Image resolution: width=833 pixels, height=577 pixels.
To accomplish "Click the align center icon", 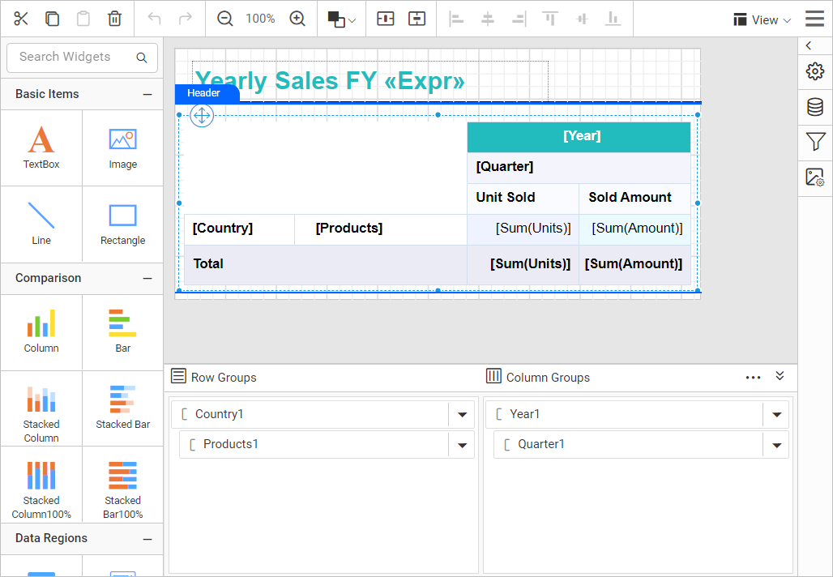I will 487,19.
